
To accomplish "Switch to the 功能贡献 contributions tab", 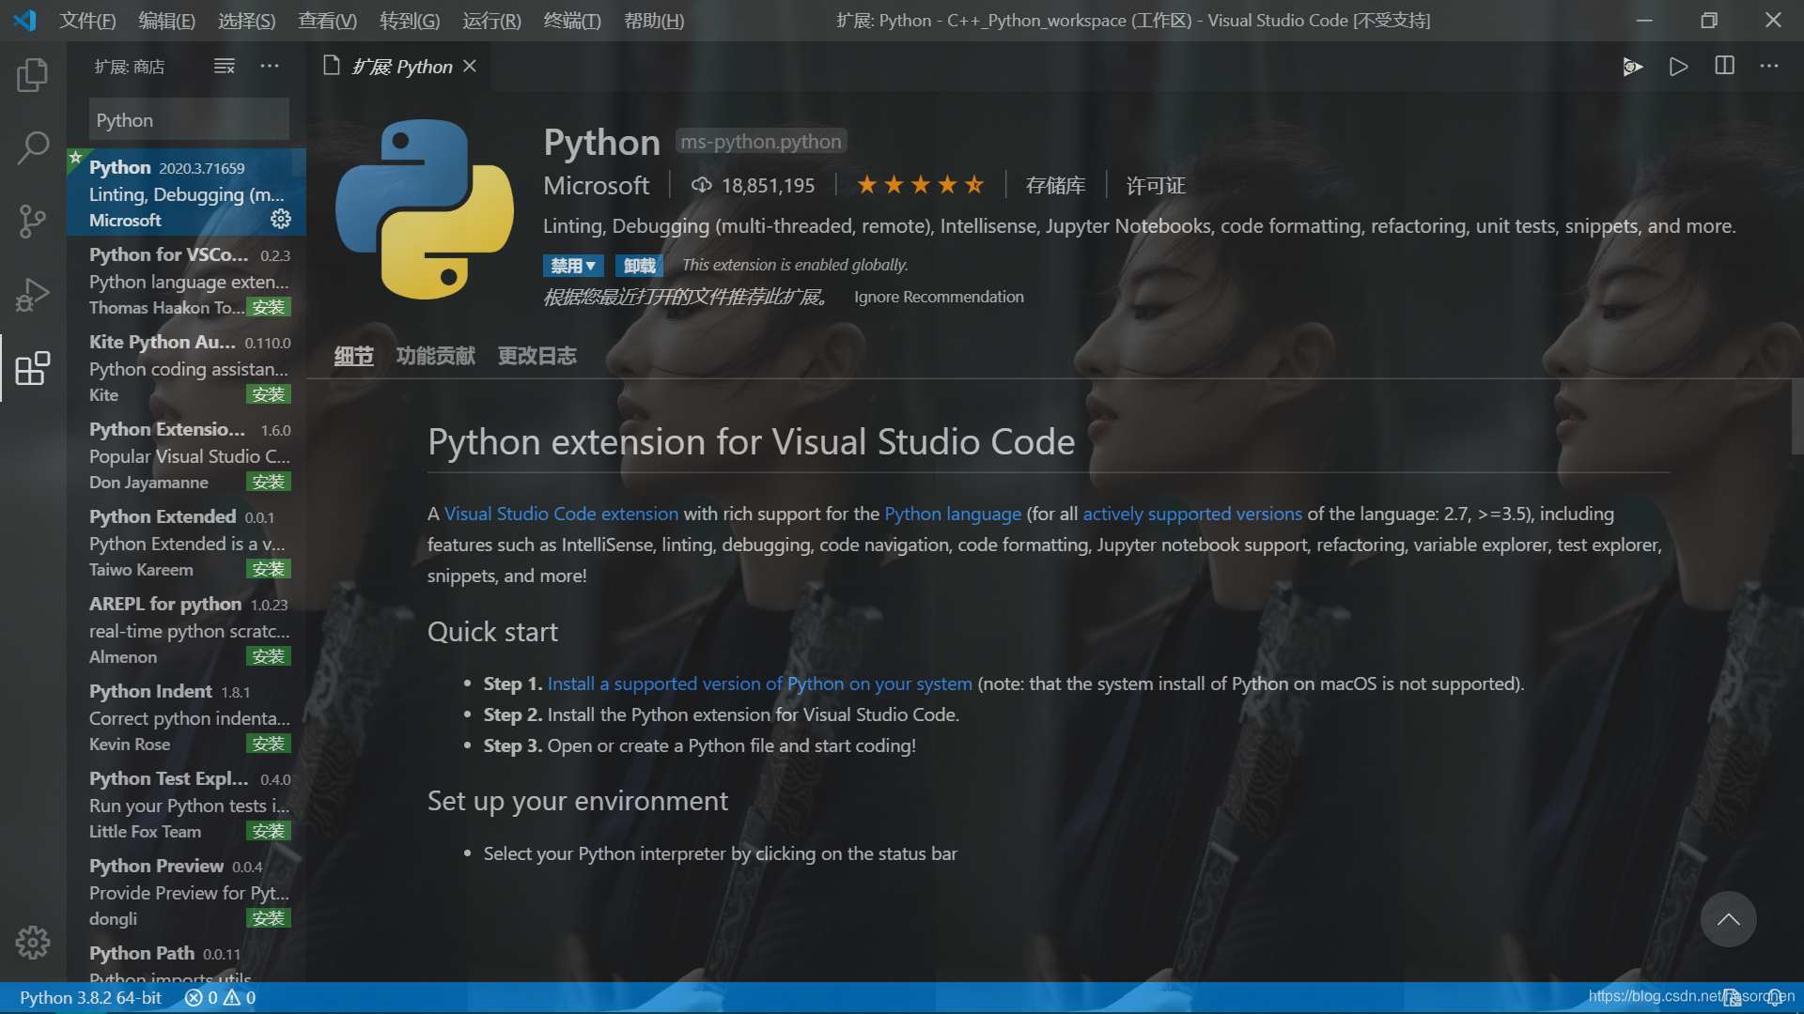I will 435,356.
